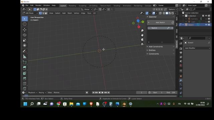The height and width of the screenshot is (120, 214).
Task: Open the Modifier wrench properties tab
Action: [181, 80]
